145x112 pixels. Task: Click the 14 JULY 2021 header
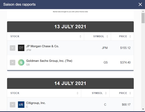click(x=70, y=83)
